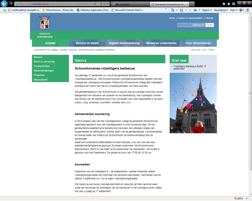252x201 pixels.
Task: Open Werk in uitvoering in sidebar
Action: 44,62
